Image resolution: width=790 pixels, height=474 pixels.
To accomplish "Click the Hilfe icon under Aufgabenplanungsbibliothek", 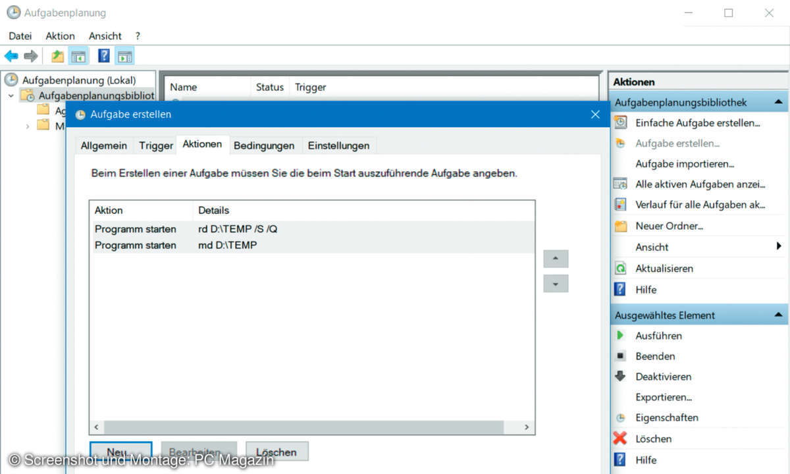I will [620, 289].
